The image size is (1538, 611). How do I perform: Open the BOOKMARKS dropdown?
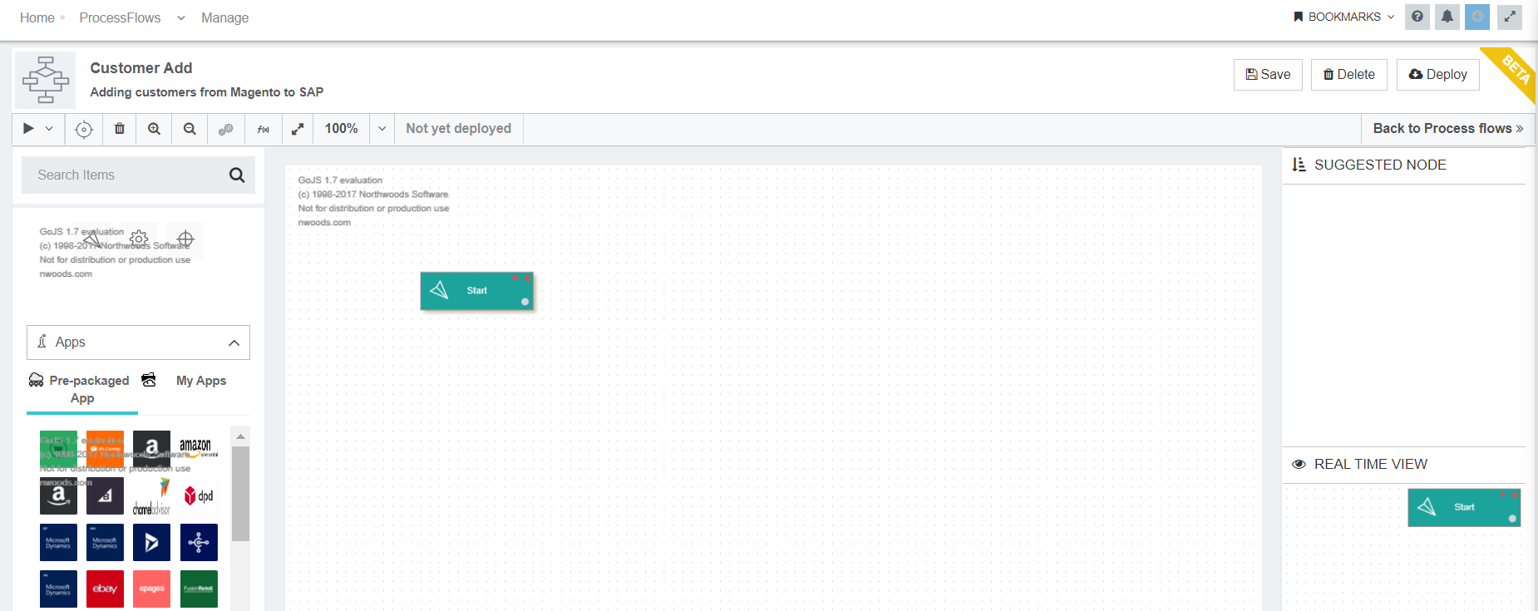(x=1343, y=17)
